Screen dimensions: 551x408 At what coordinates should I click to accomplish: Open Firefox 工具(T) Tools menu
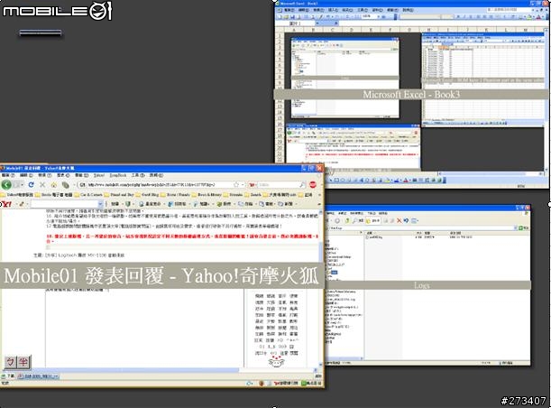tap(138, 175)
